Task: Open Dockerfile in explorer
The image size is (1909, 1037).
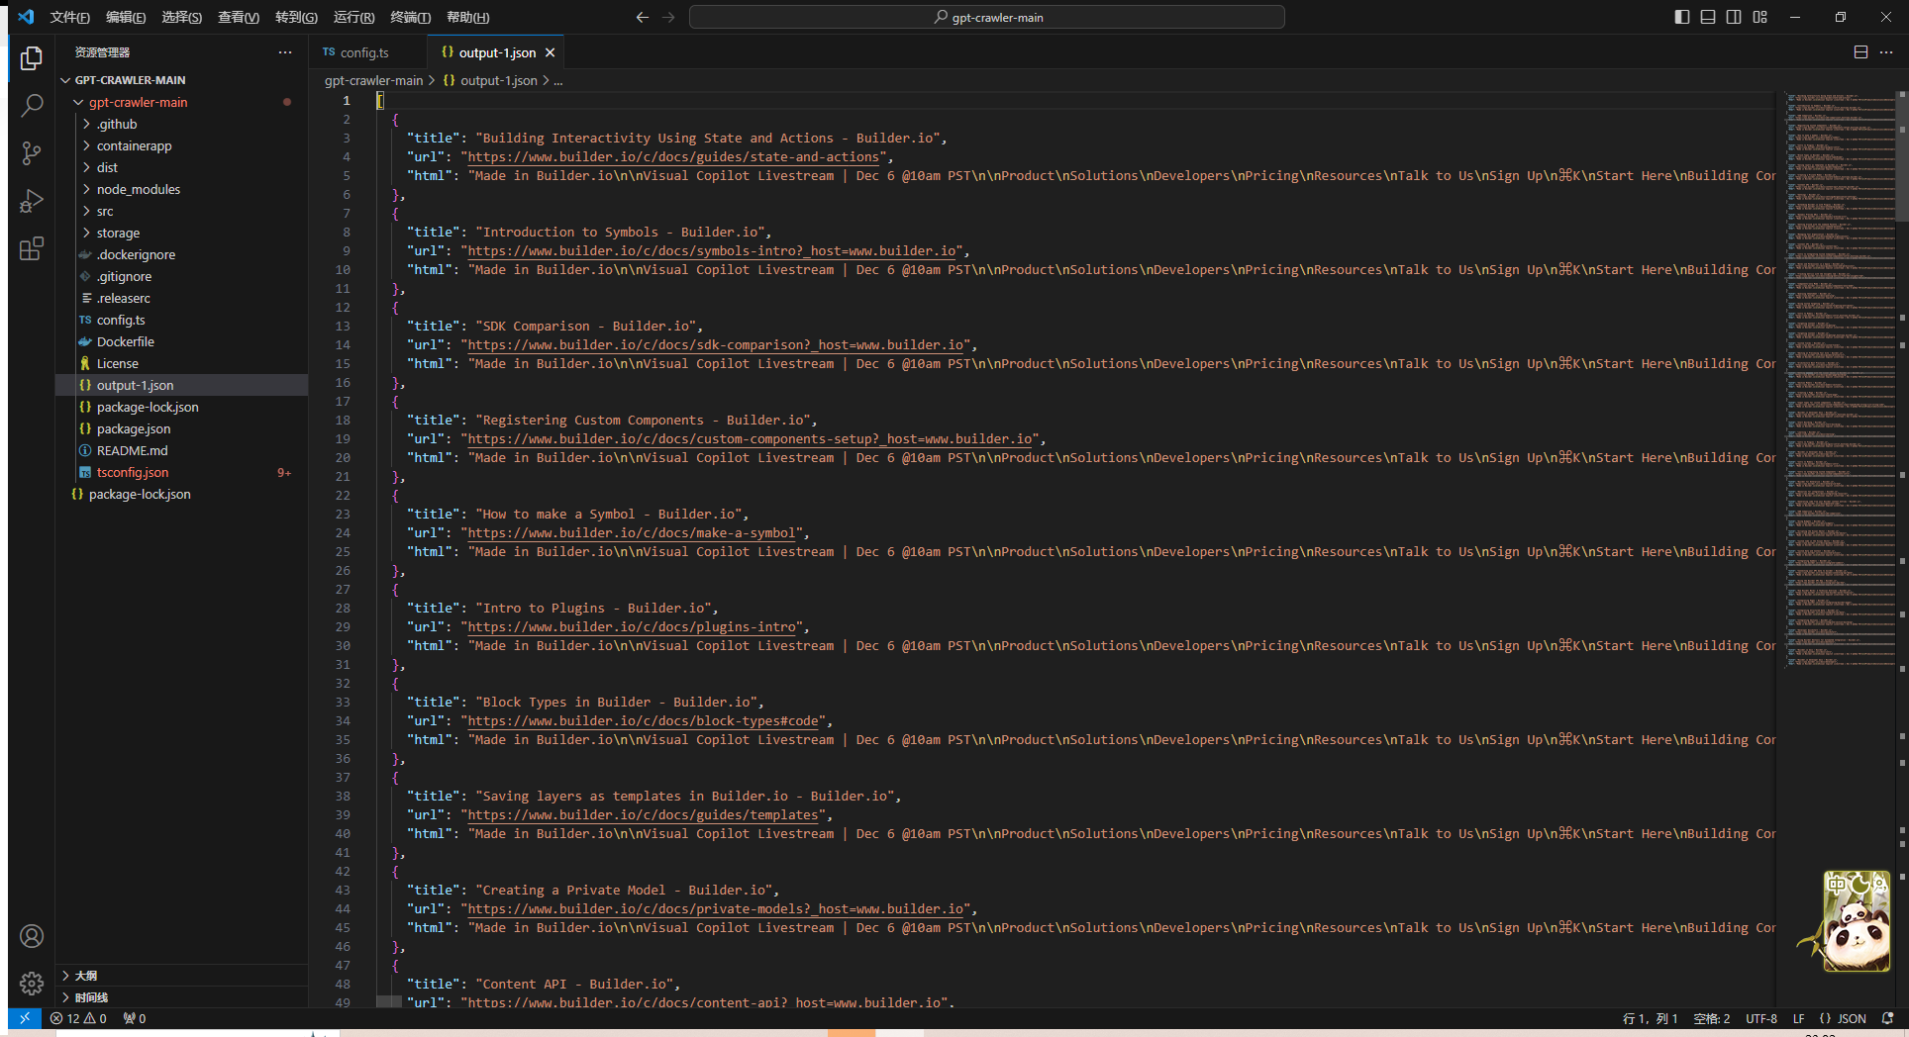Action: point(126,341)
